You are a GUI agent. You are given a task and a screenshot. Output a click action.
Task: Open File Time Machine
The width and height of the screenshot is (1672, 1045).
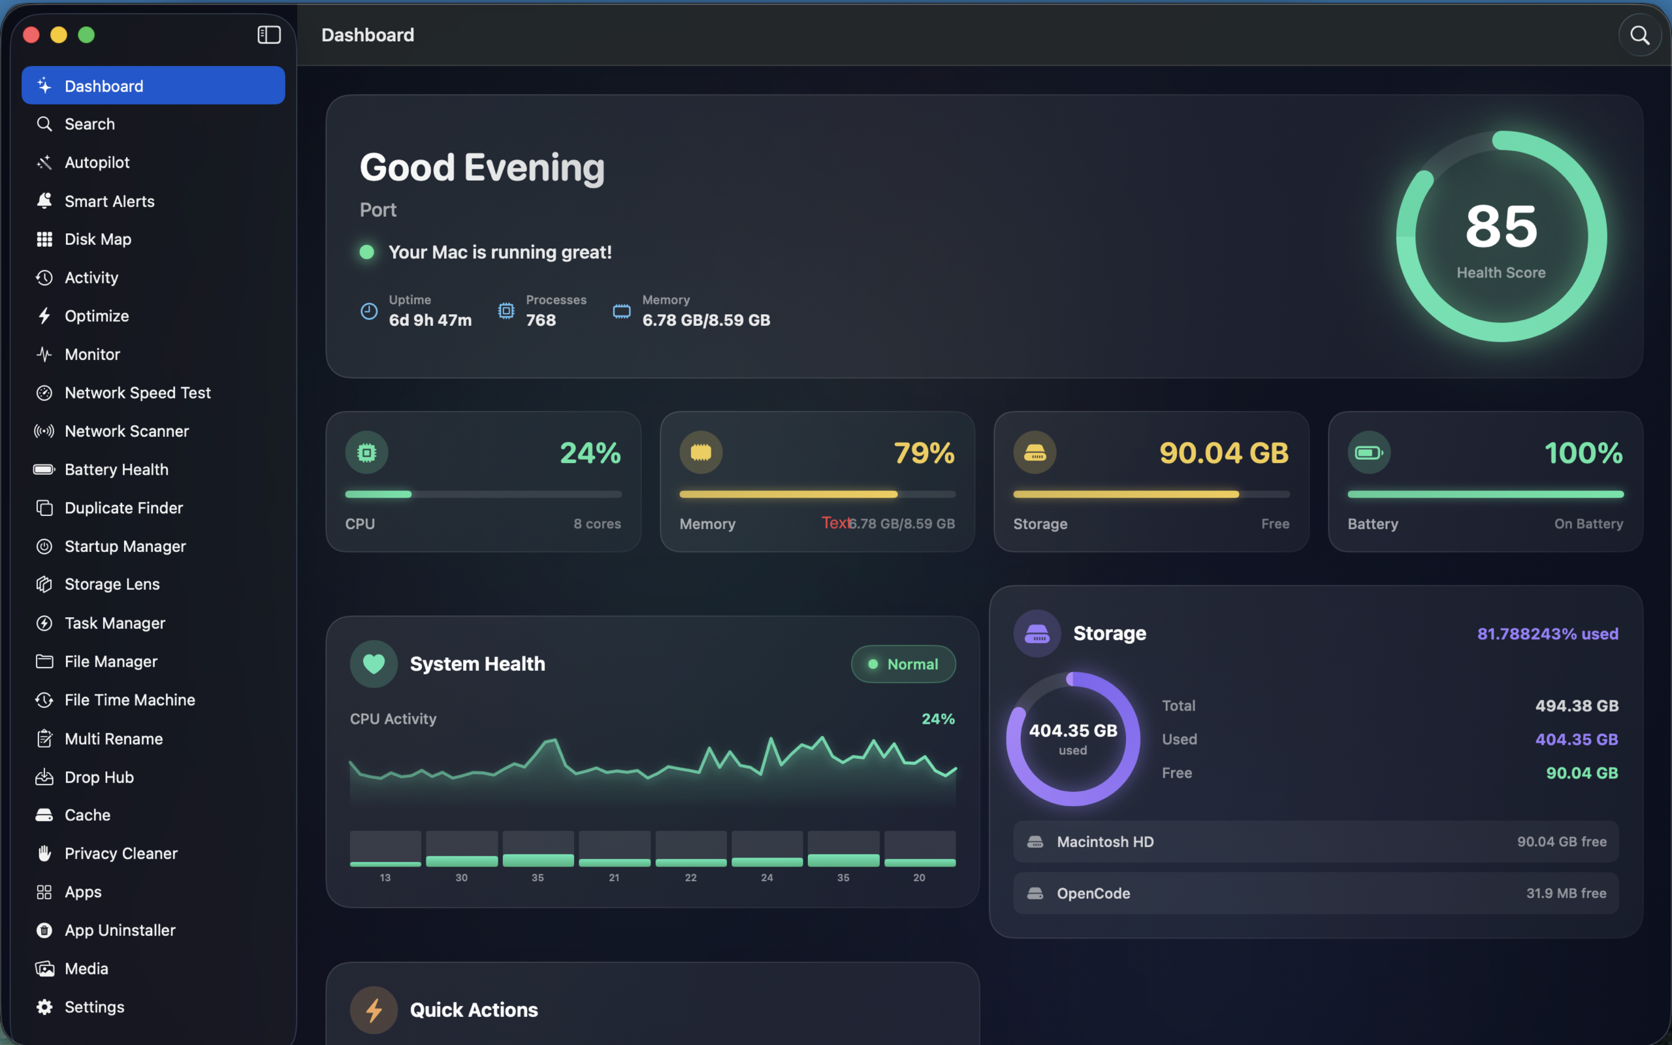pos(153,700)
